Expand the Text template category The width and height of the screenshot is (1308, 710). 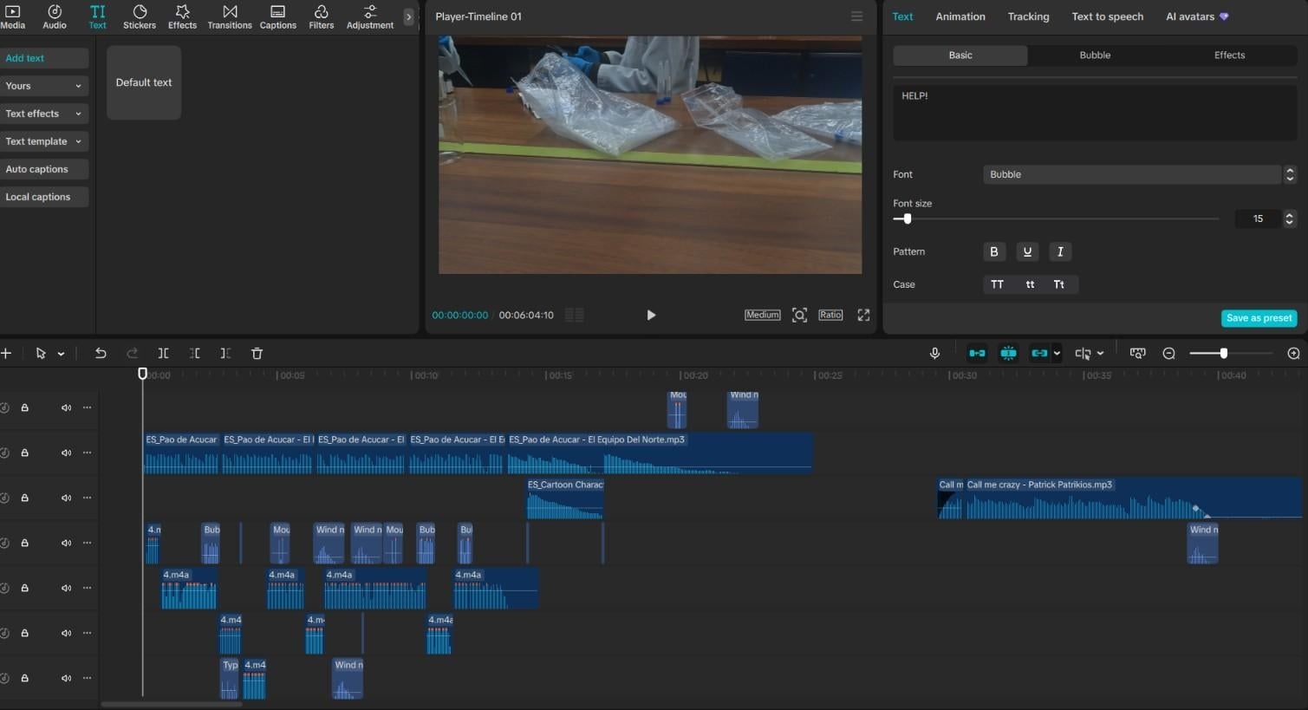pyautogui.click(x=43, y=141)
